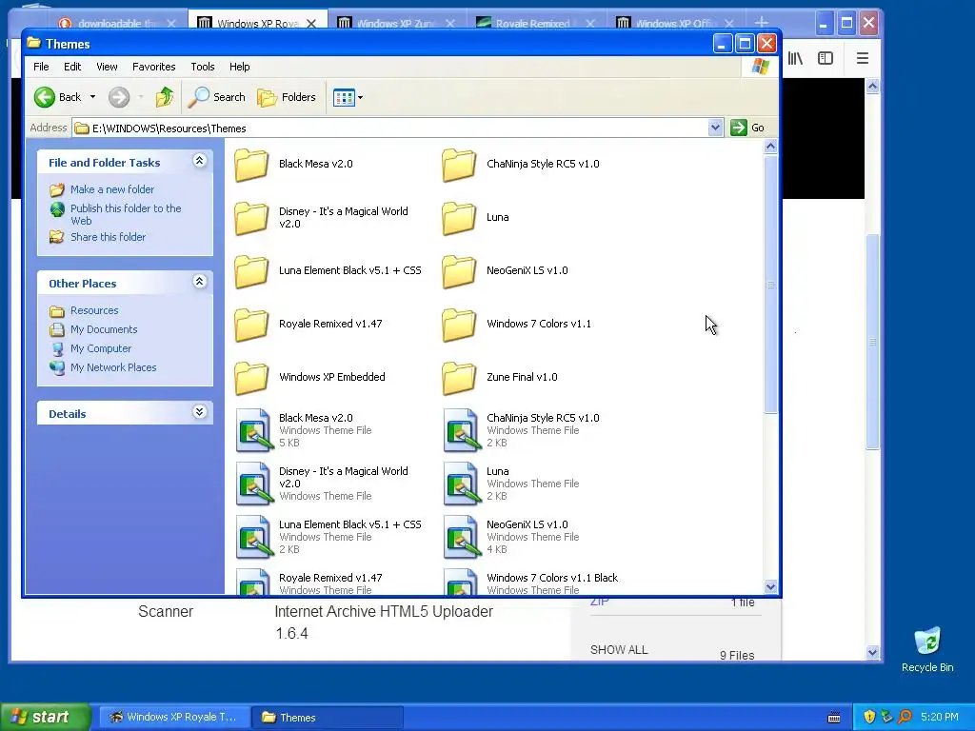Expand the Address bar dropdown
Screen dimensions: 975x731
click(x=715, y=128)
